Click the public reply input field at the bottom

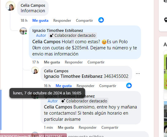pyautogui.click(x=95, y=135)
